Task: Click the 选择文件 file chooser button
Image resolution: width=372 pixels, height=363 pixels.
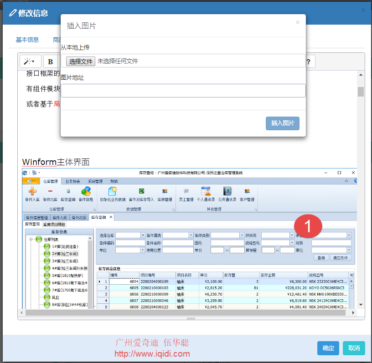Action: 80,61
